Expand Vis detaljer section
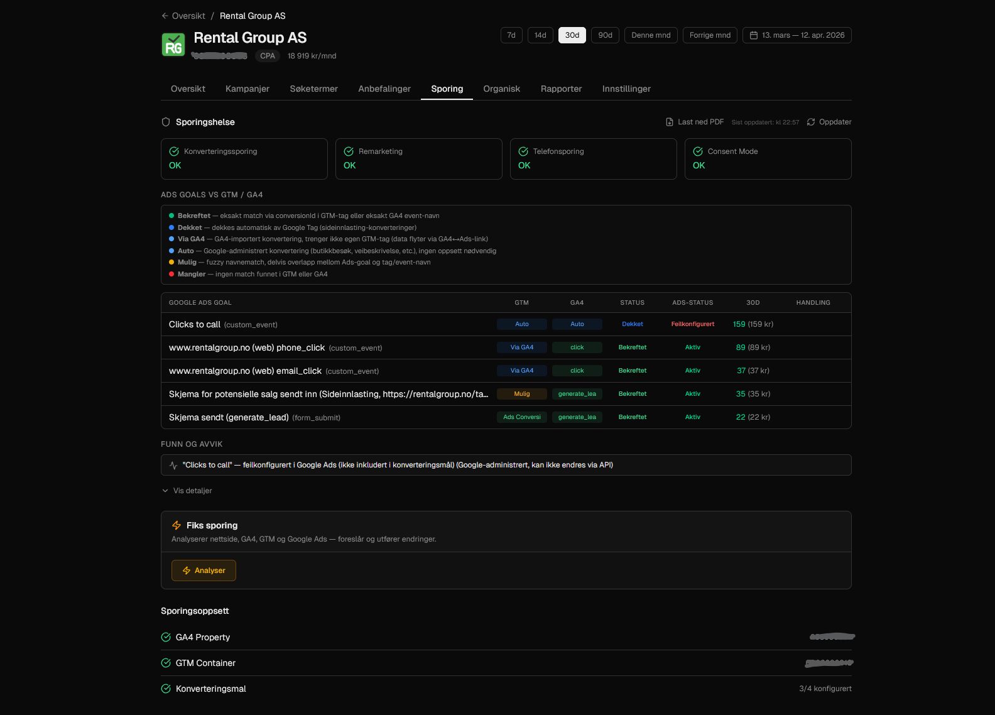The image size is (995, 715). click(187, 491)
